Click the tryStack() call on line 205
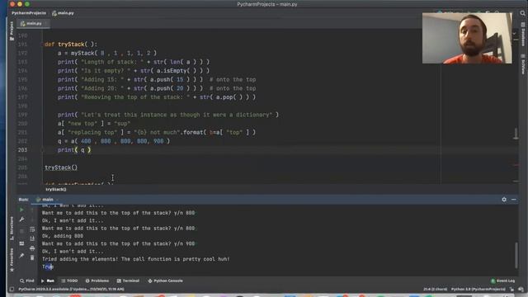 pyautogui.click(x=61, y=167)
